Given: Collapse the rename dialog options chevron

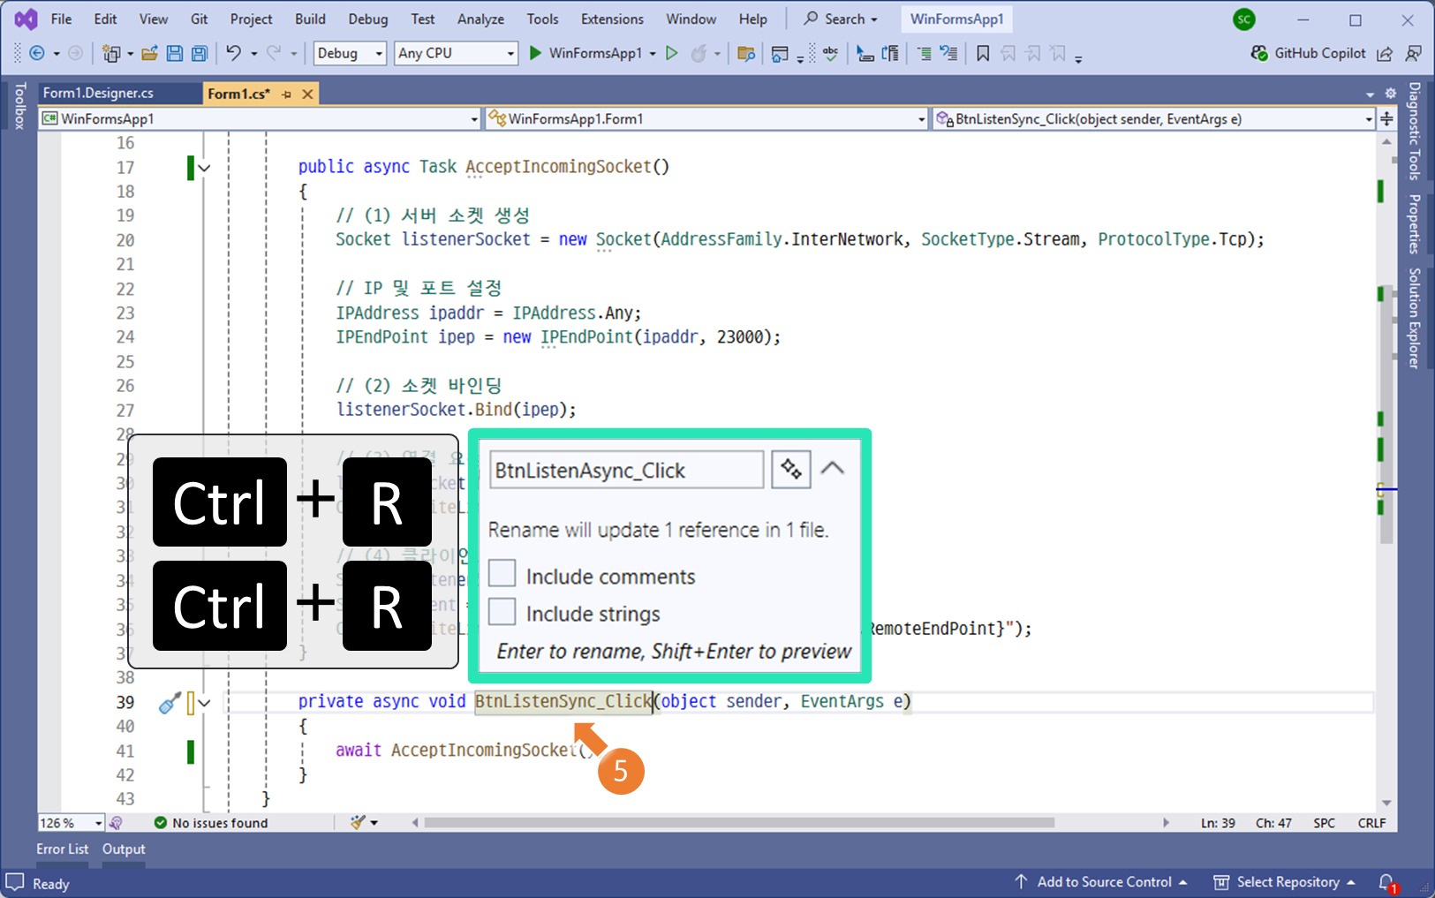Looking at the screenshot, I should point(832,469).
